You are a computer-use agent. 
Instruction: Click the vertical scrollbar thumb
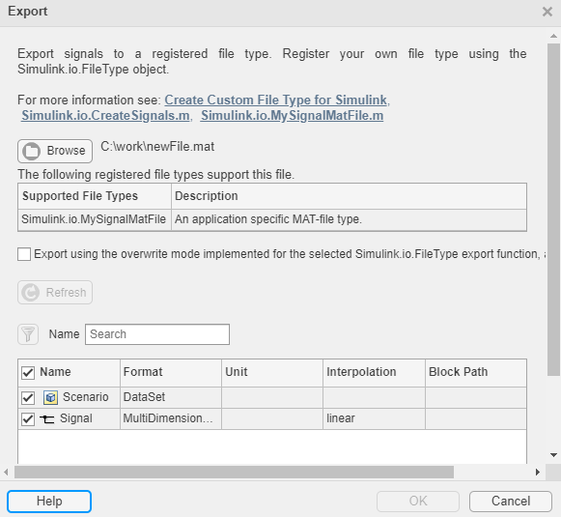click(553, 210)
